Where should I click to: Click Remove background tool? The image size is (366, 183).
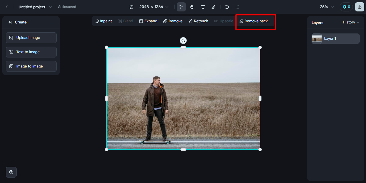click(x=255, y=21)
